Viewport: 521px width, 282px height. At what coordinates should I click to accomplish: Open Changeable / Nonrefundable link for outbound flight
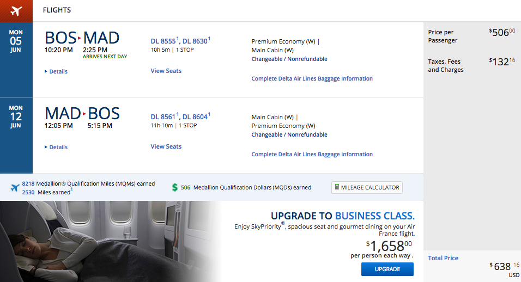pos(289,59)
